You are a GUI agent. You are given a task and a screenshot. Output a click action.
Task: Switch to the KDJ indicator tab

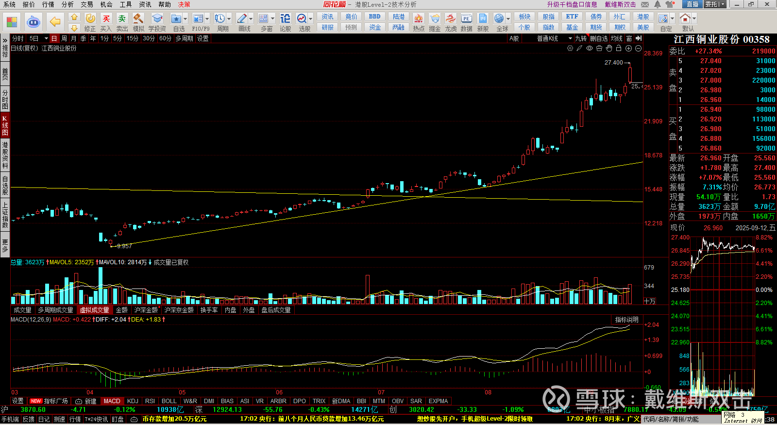point(133,401)
